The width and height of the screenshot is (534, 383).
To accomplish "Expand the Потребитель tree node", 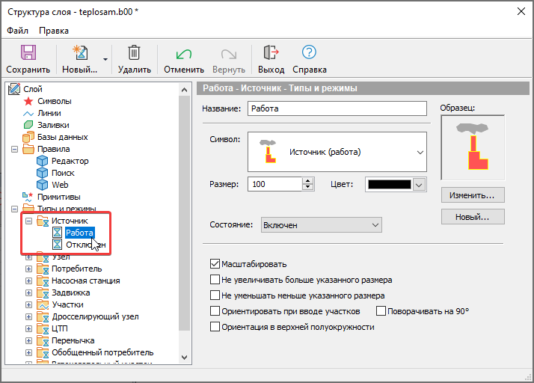I will click(x=29, y=269).
